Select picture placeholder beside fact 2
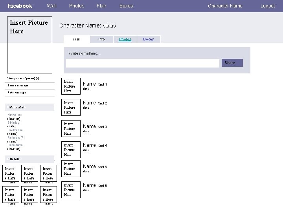The width and height of the screenshot is (283, 212). pos(71,107)
